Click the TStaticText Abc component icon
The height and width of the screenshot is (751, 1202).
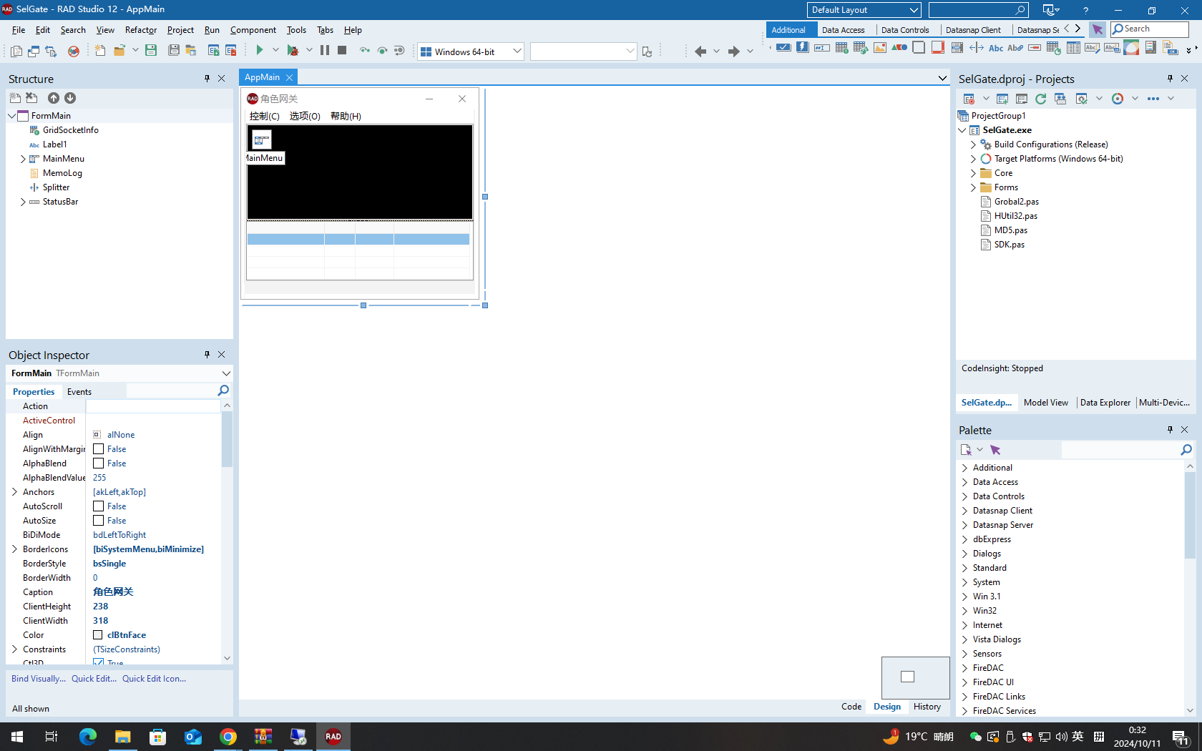click(x=996, y=48)
